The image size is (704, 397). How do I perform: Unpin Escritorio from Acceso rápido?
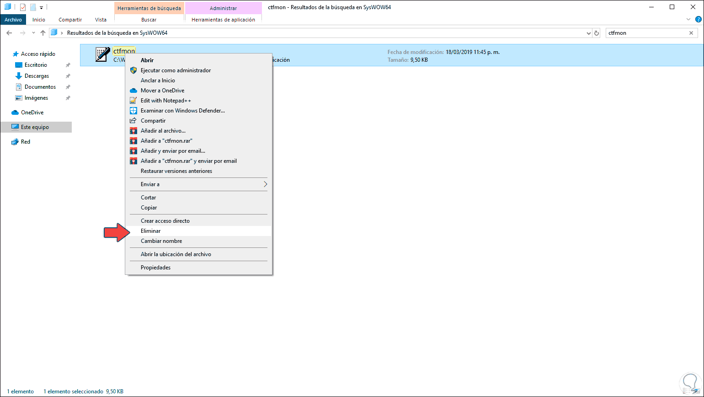[x=68, y=64]
